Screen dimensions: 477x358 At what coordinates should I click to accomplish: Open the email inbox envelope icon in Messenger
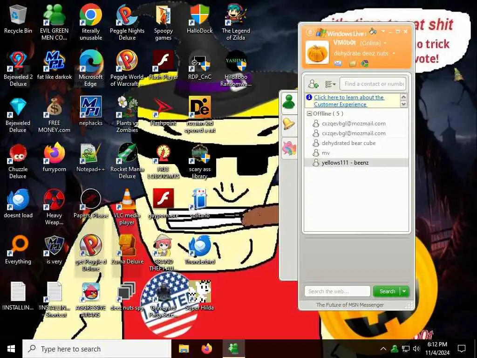338,63
